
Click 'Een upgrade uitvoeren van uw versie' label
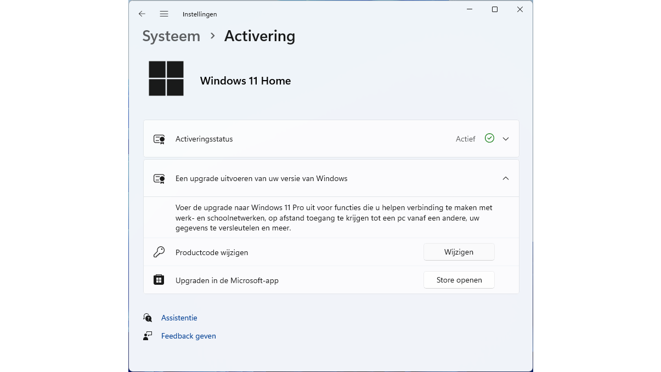point(262,178)
